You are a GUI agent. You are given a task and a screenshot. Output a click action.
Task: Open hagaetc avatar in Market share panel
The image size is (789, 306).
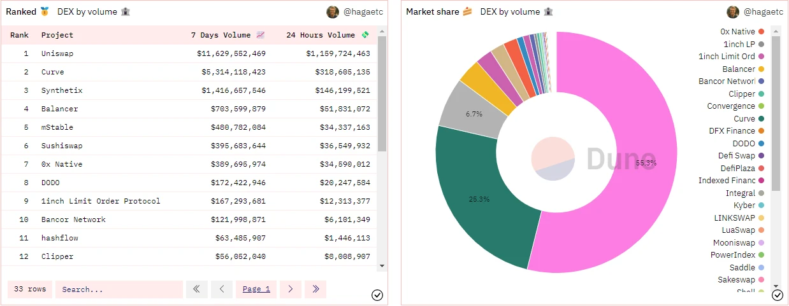tap(733, 12)
